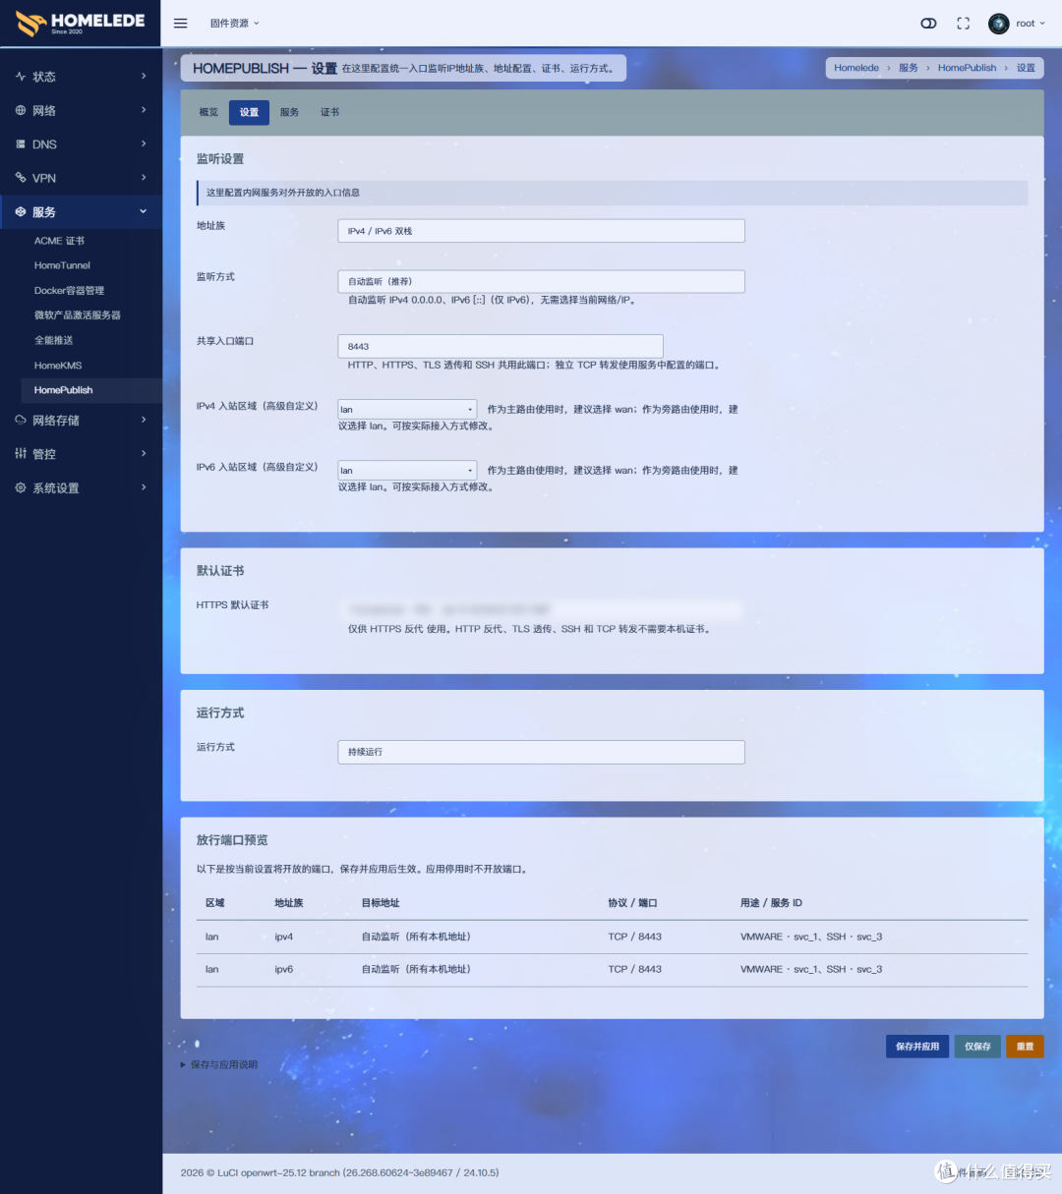Open the IPv4 入站区域 lan dropdown
The height and width of the screenshot is (1194, 1062).
pyautogui.click(x=408, y=410)
